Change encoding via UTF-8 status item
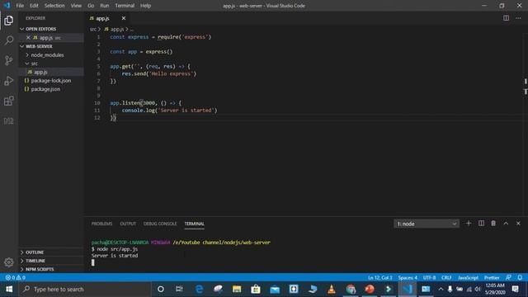The height and width of the screenshot is (297, 528). click(x=429, y=277)
